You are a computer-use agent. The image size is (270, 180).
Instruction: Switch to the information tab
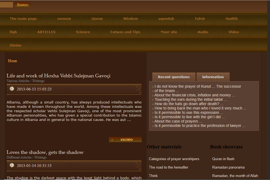coord(213,77)
